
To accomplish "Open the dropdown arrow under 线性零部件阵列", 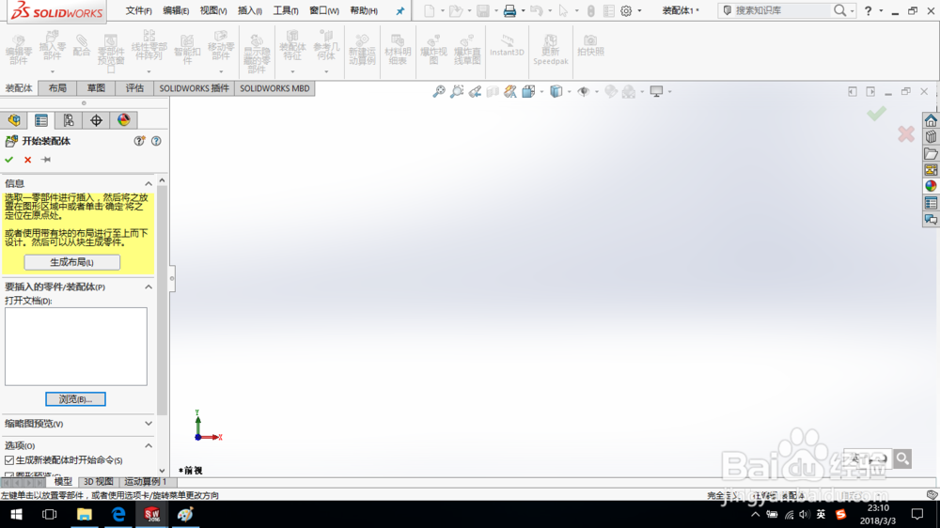I will [x=149, y=72].
